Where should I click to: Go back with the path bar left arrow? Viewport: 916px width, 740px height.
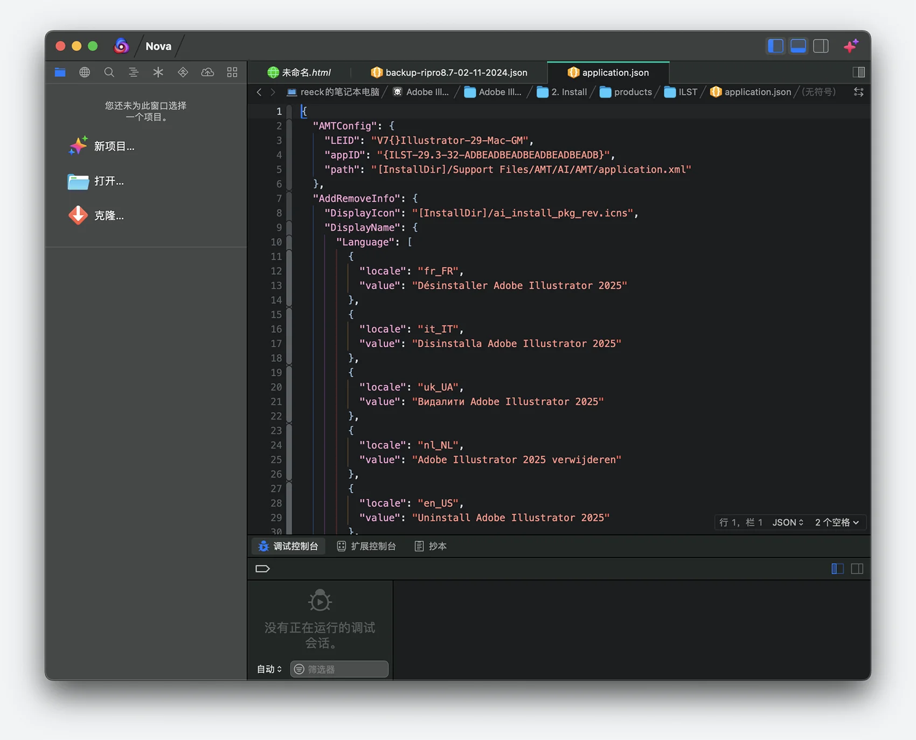tap(259, 92)
